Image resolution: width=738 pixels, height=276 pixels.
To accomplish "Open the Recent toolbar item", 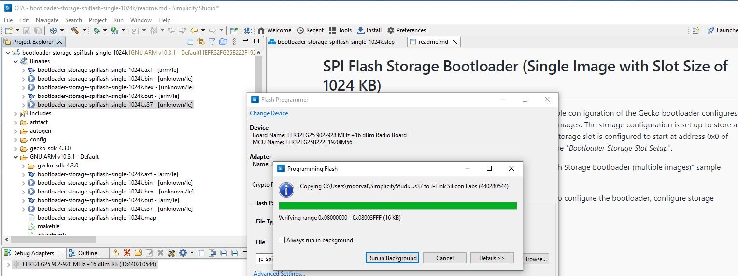I will [310, 30].
